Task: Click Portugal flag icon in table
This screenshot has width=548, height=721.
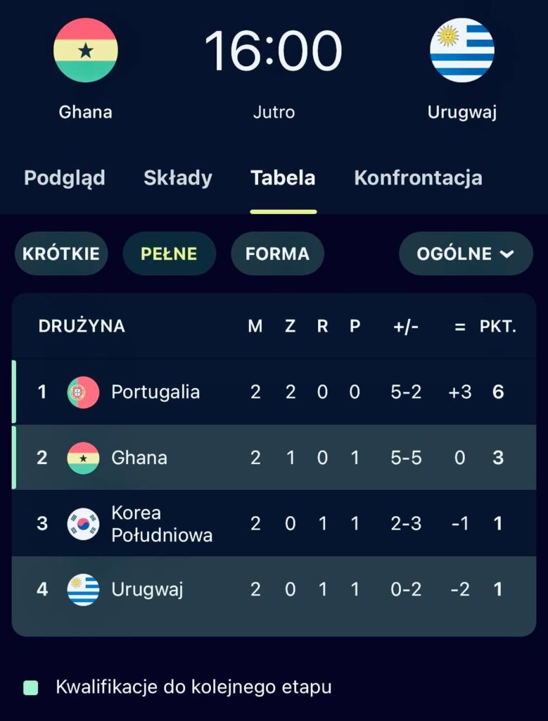Action: (x=83, y=392)
